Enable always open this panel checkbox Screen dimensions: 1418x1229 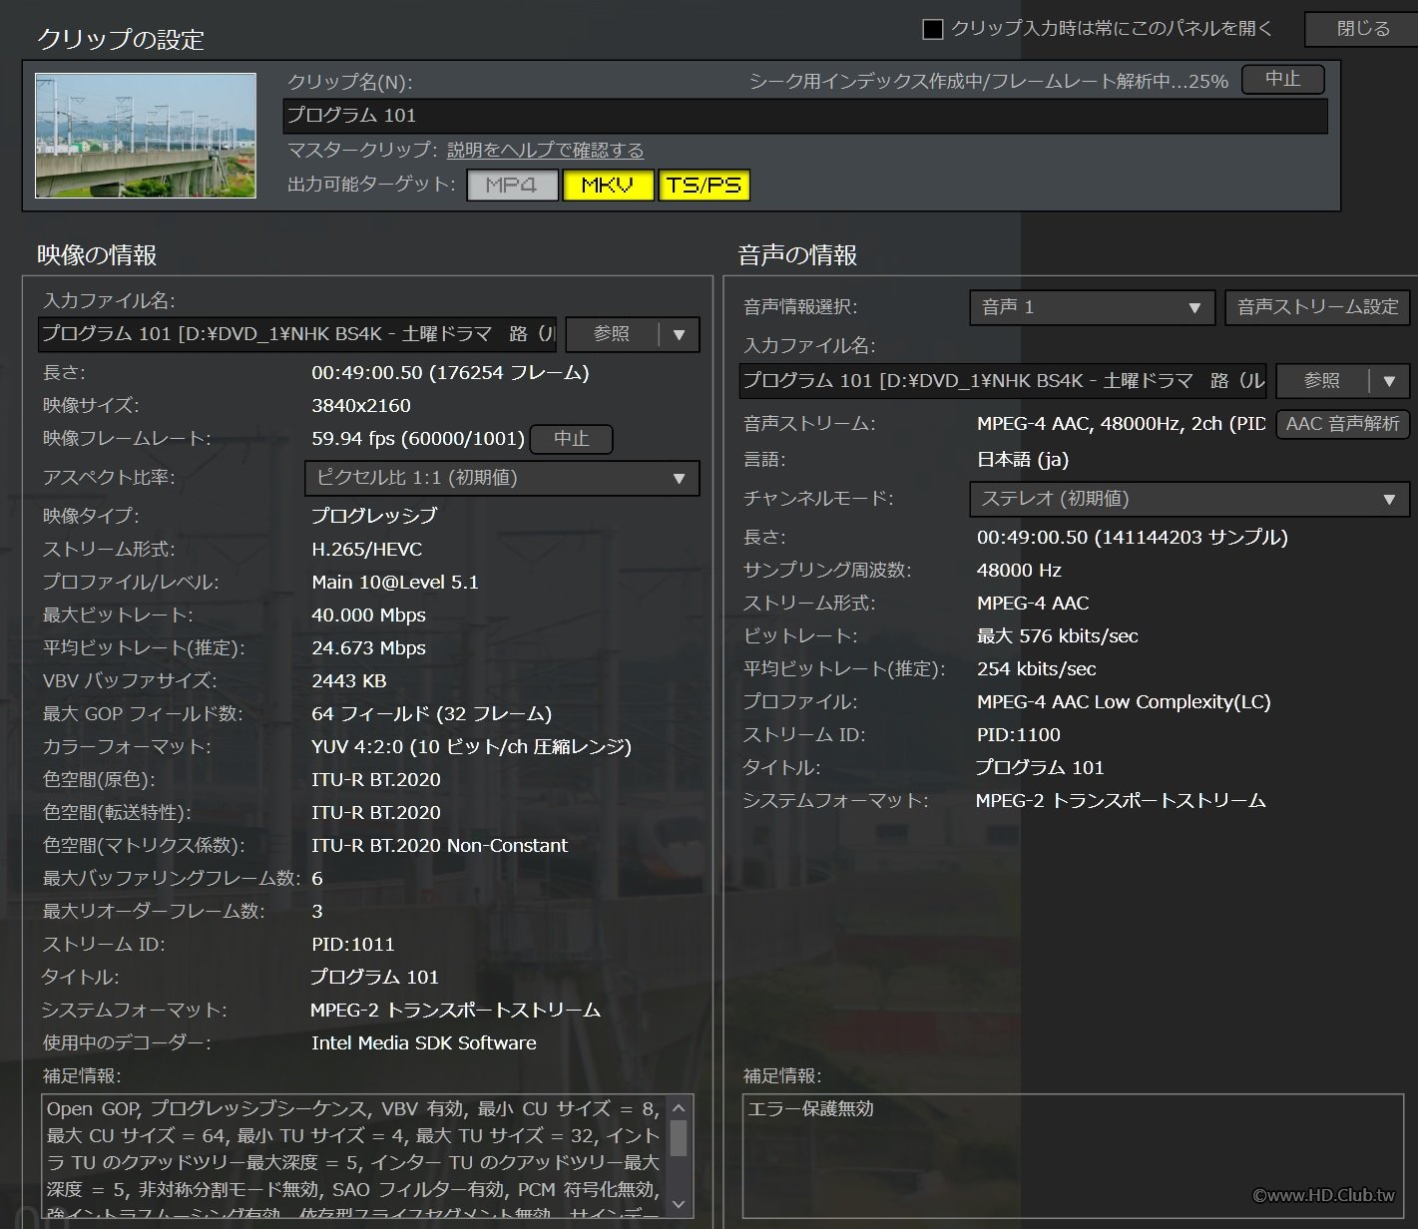pyautogui.click(x=933, y=29)
